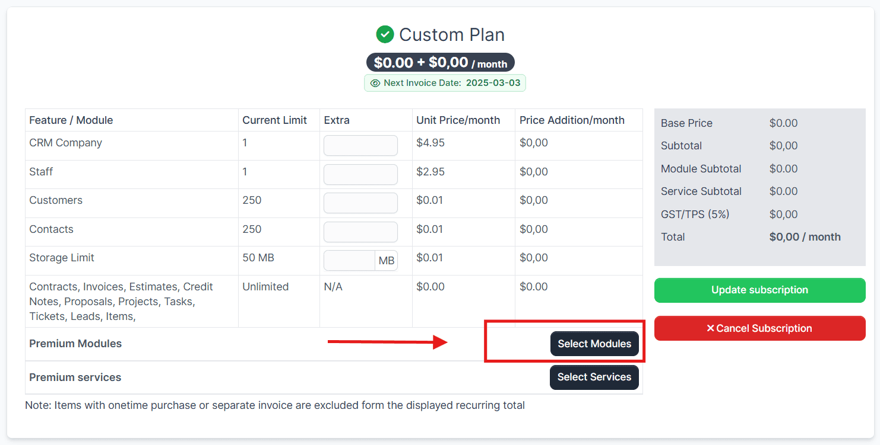Click the Next Invoice Date badge
The width and height of the screenshot is (880, 445).
coord(445,83)
